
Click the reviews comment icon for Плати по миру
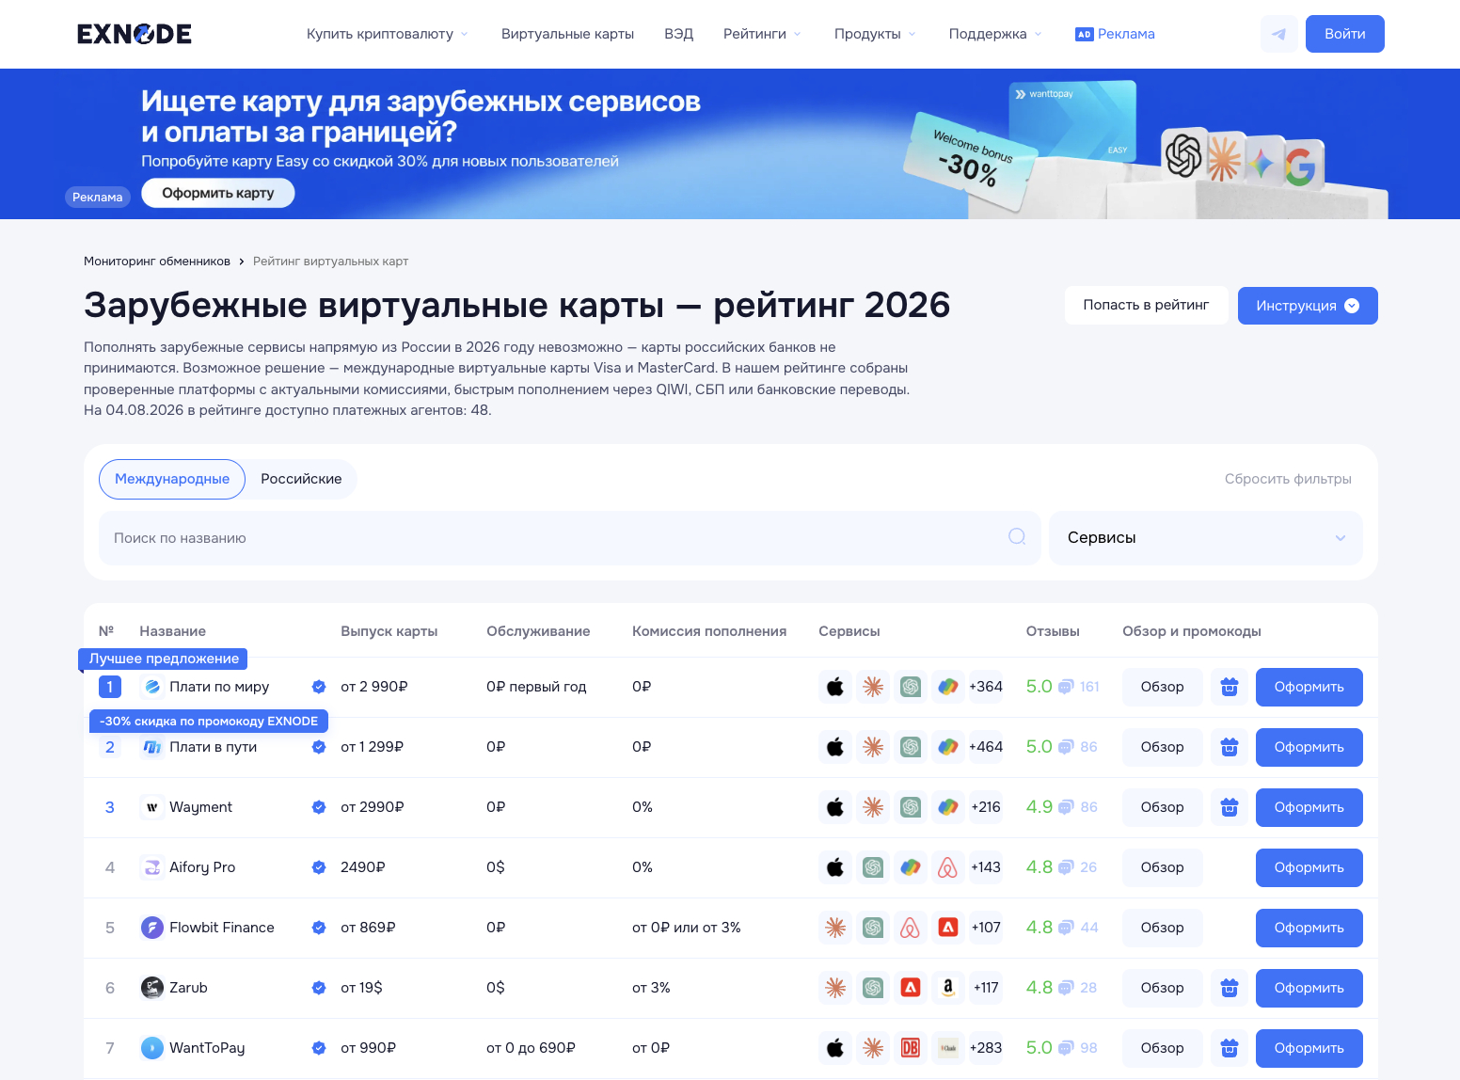click(1066, 687)
